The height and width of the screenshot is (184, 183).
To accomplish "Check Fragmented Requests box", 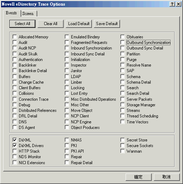I will tap(67, 42).
